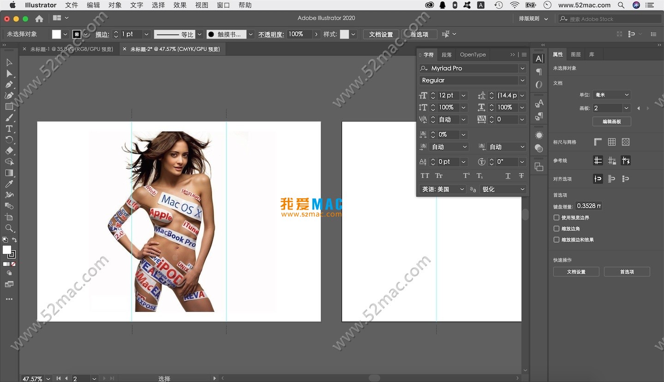Toggle 缩放边角 checkbox

tap(556, 229)
